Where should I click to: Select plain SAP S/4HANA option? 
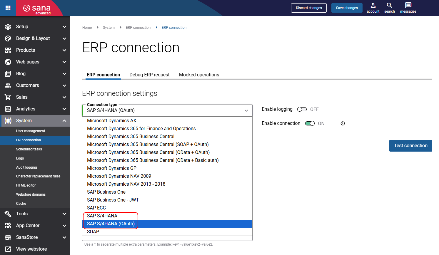[167, 216]
